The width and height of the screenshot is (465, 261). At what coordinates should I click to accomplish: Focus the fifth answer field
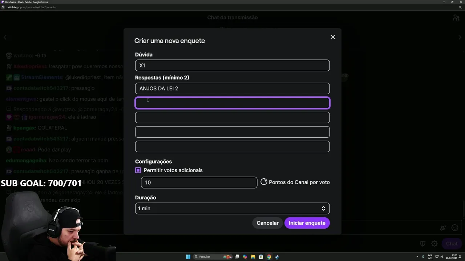coord(232,146)
